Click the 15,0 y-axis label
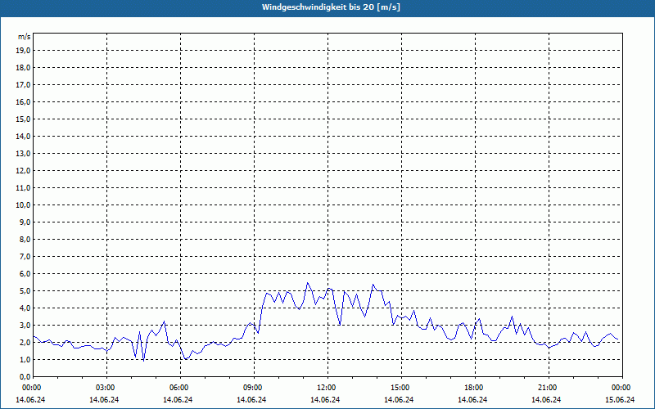This screenshot has height=409, width=655. [23, 119]
